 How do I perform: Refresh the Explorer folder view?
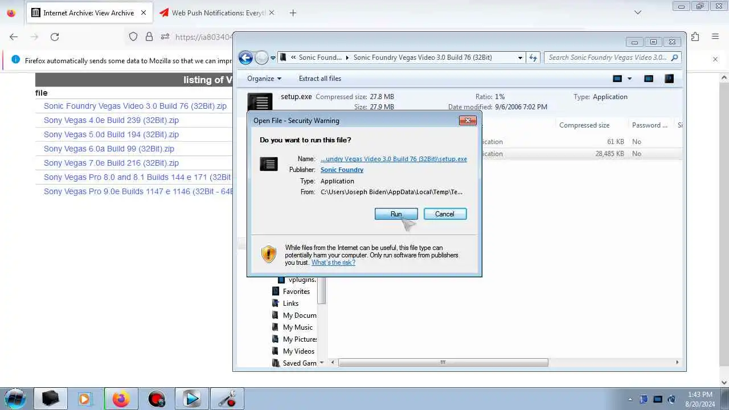(533, 58)
